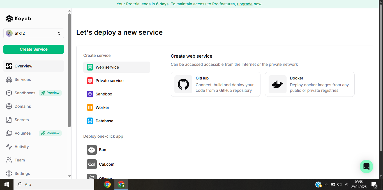Open Team in the sidebar
Screen dimensions: 383x190
click(x=34, y=160)
